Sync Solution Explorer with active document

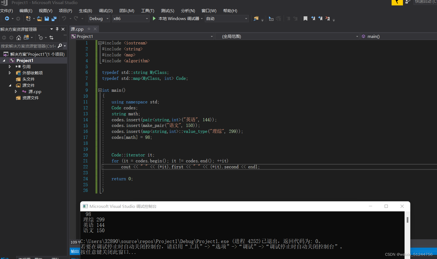click(51, 38)
